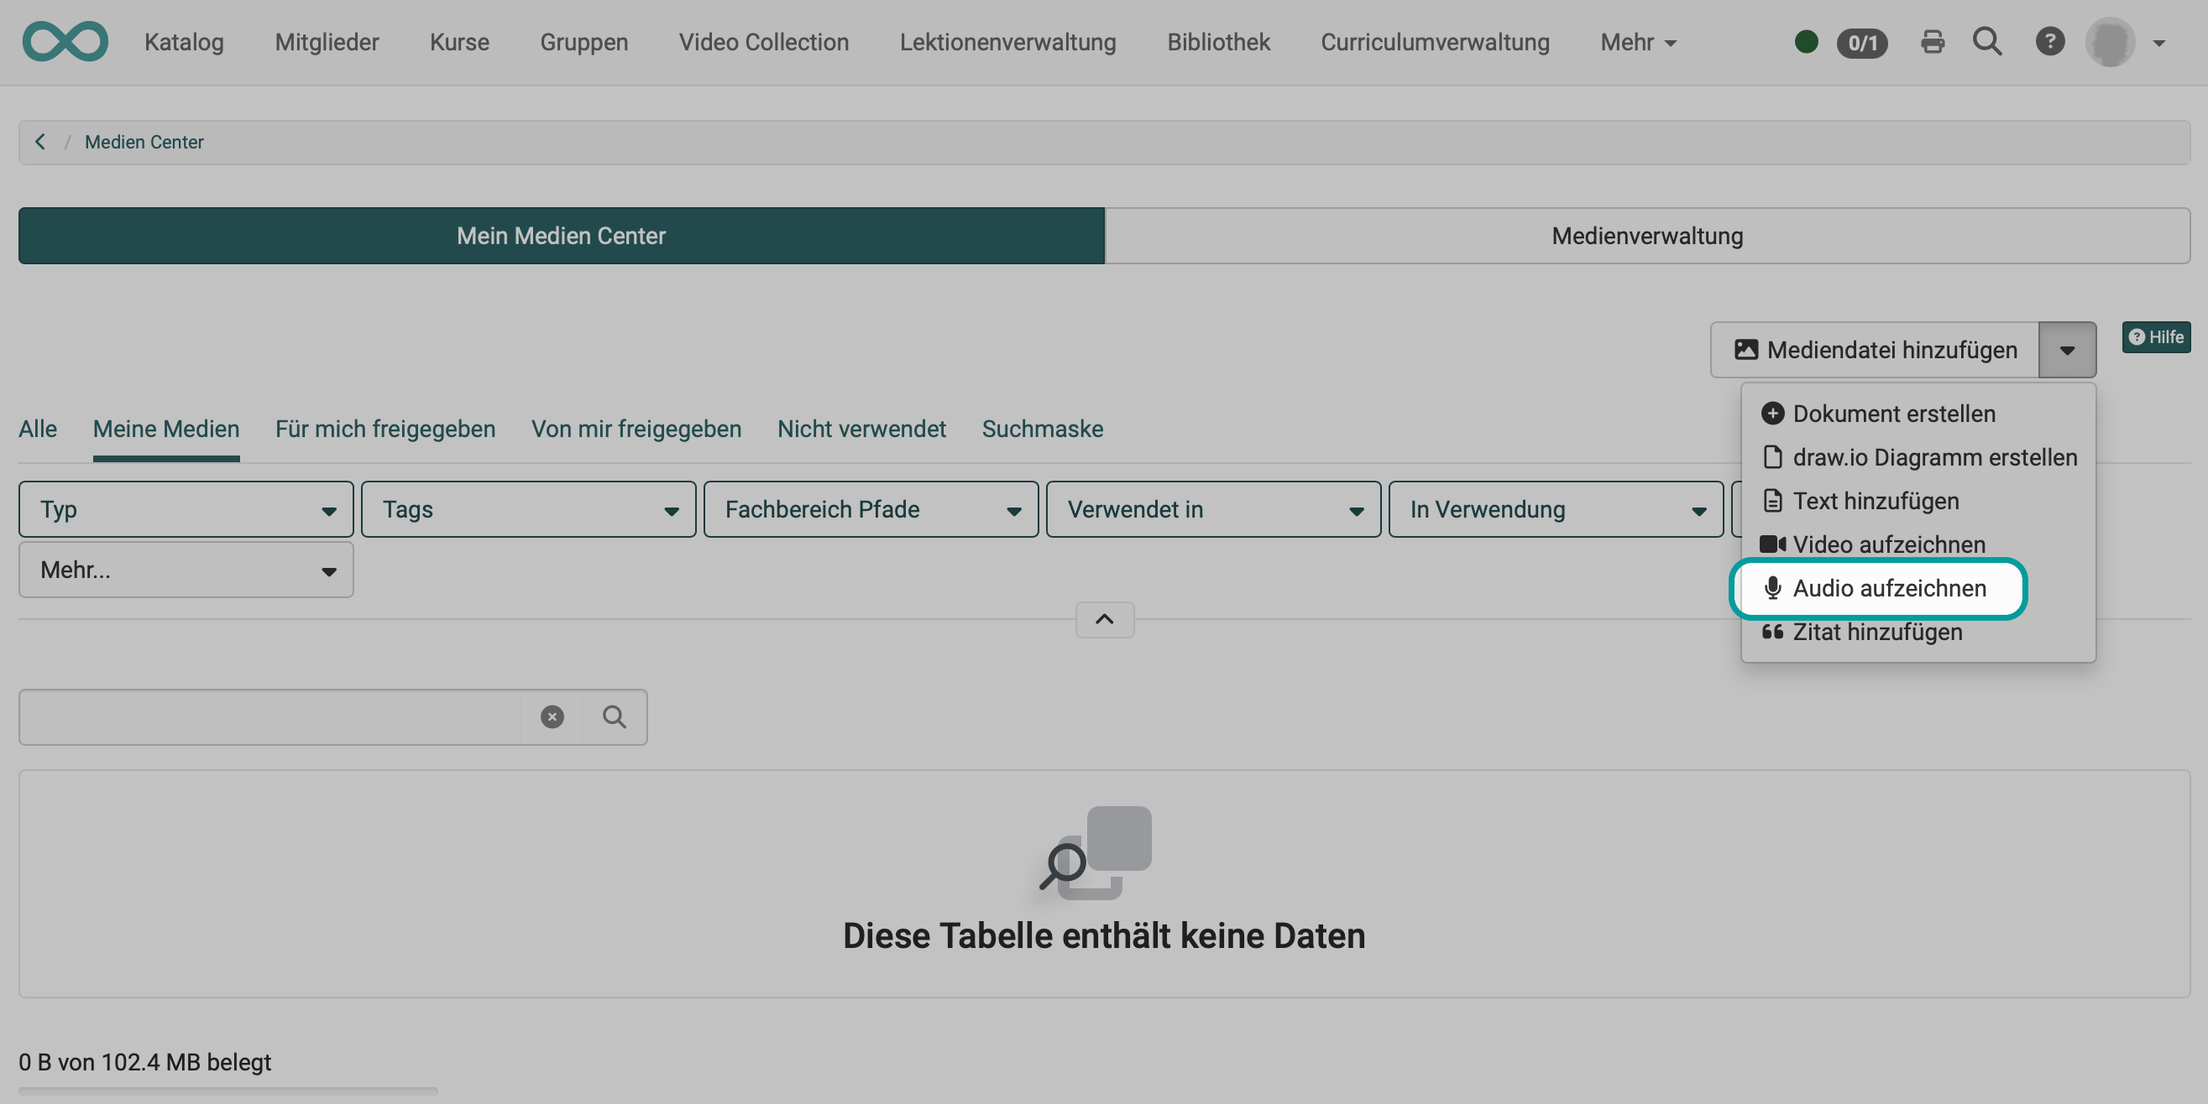This screenshot has height=1104, width=2208.
Task: Click the magnifier icon beside the search field
Action: point(614,717)
